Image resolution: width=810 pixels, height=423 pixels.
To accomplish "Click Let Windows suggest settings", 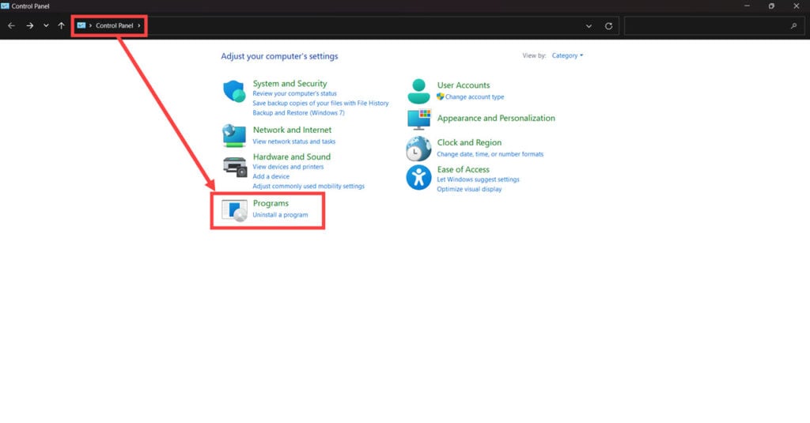I will 478,179.
